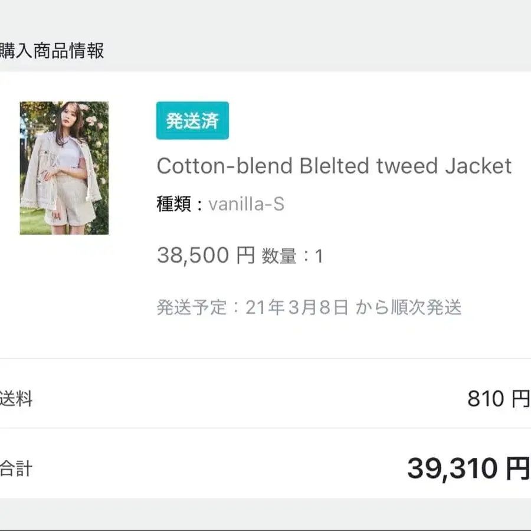The image size is (531, 531).
Task: Open the Cotton-blend Blelted tweed Jacket link
Action: click(x=334, y=166)
